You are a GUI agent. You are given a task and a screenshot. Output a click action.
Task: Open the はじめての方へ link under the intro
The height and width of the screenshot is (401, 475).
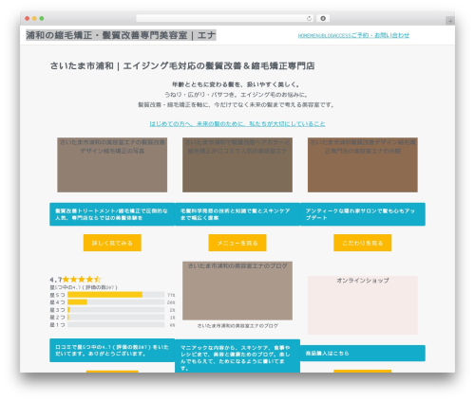(x=237, y=123)
